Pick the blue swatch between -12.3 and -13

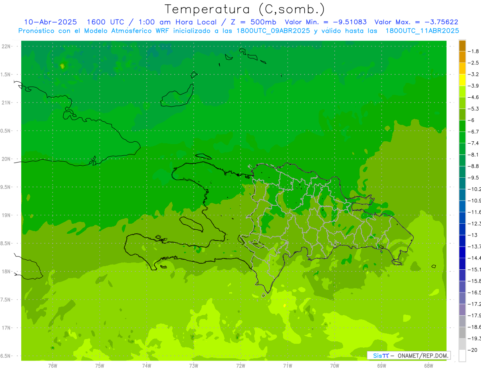(x=462, y=229)
